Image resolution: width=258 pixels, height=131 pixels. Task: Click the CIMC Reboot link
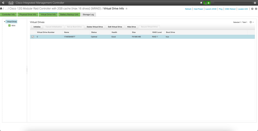click(230, 9)
